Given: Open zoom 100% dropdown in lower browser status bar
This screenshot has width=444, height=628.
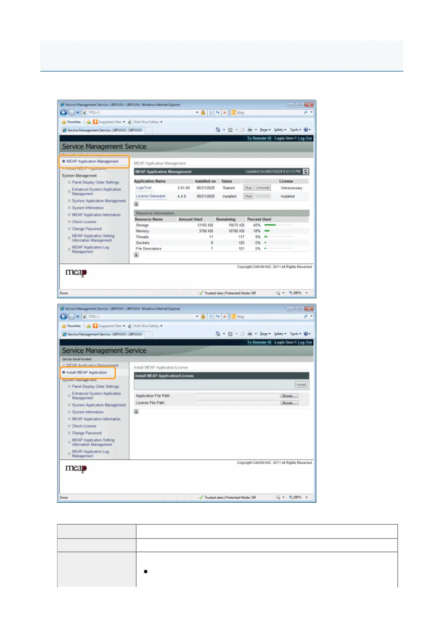Looking at the screenshot, I should pos(307,497).
